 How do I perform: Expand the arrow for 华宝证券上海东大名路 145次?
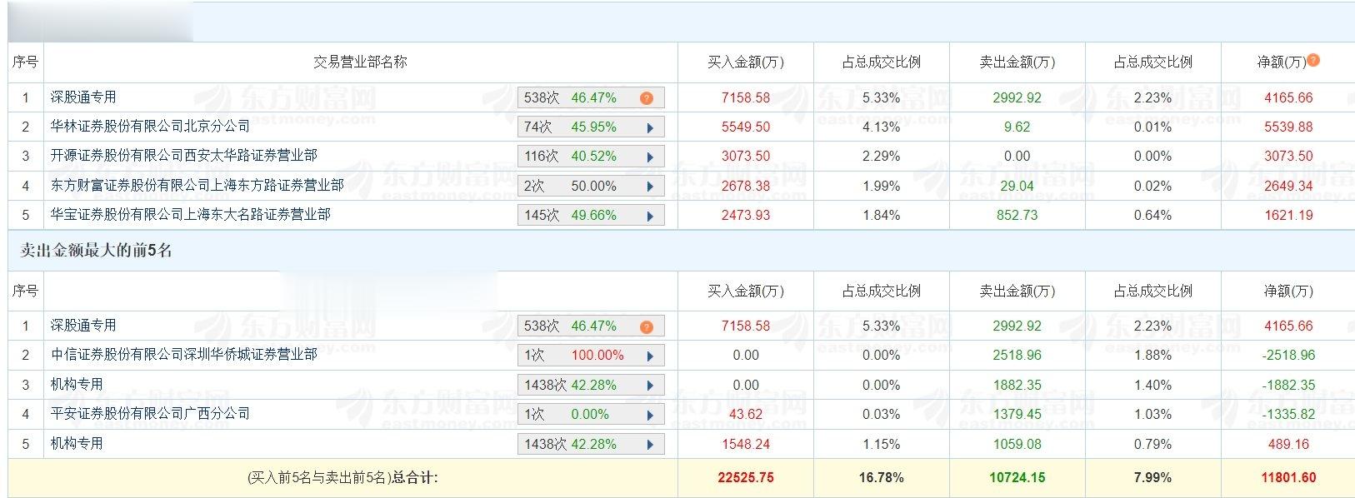[x=650, y=216]
